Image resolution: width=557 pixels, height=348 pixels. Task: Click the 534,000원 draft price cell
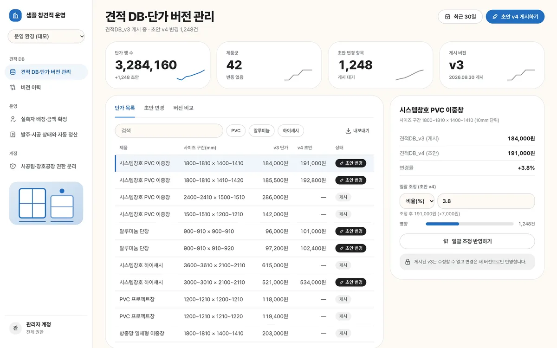pyautogui.click(x=313, y=282)
